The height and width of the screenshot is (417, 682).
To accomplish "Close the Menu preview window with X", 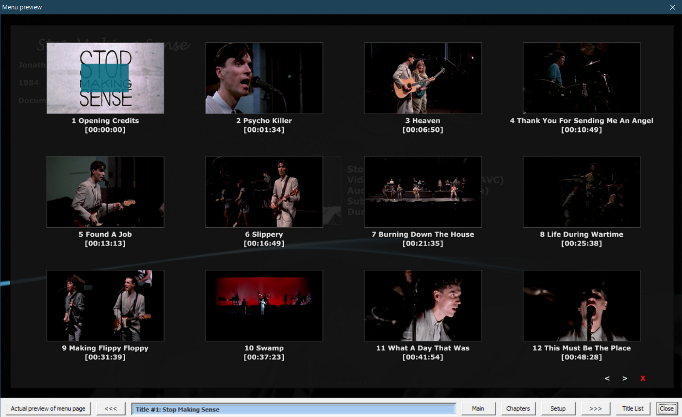I will 673,7.
